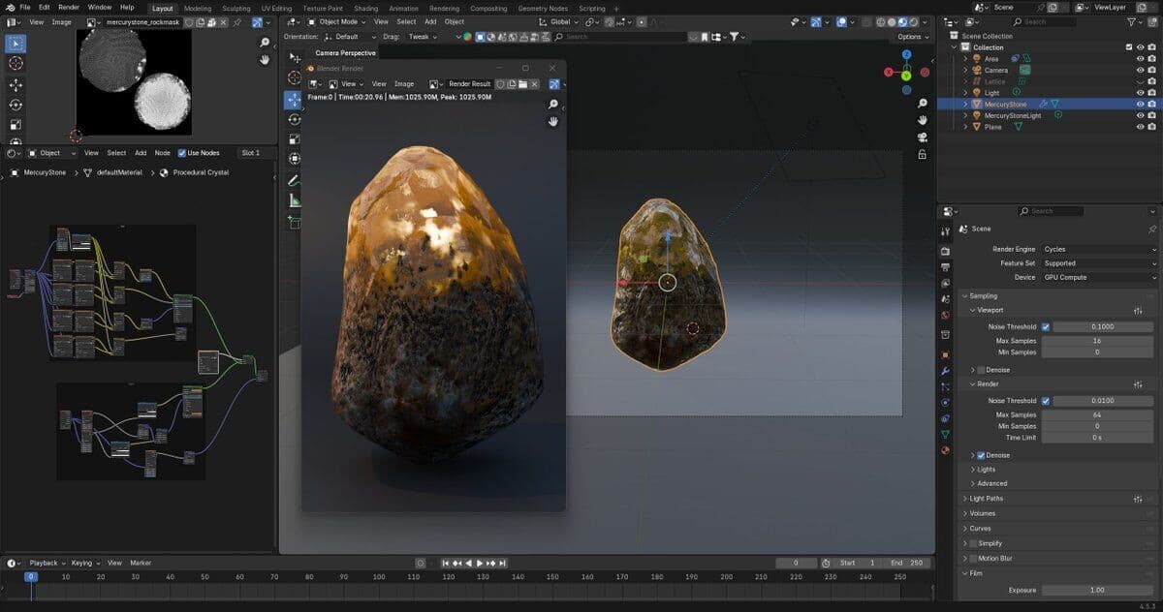1163x612 pixels.
Task: Disable the Render Denoise checkbox
Action: (x=981, y=455)
